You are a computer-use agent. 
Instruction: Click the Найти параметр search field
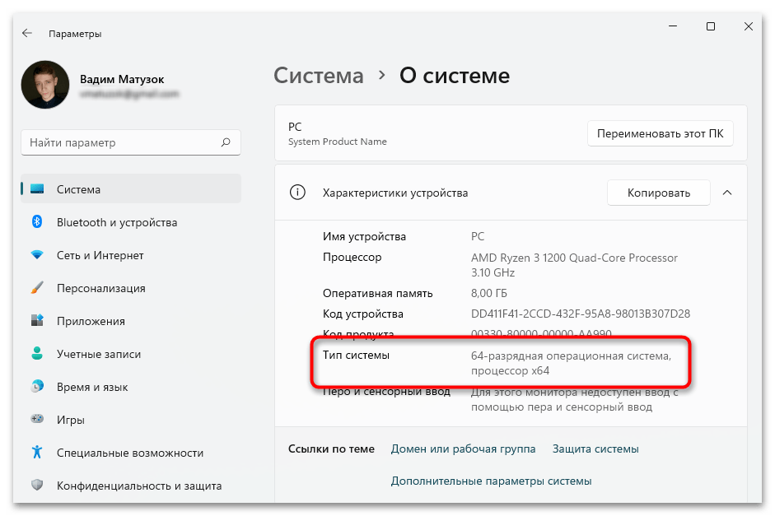(124, 142)
